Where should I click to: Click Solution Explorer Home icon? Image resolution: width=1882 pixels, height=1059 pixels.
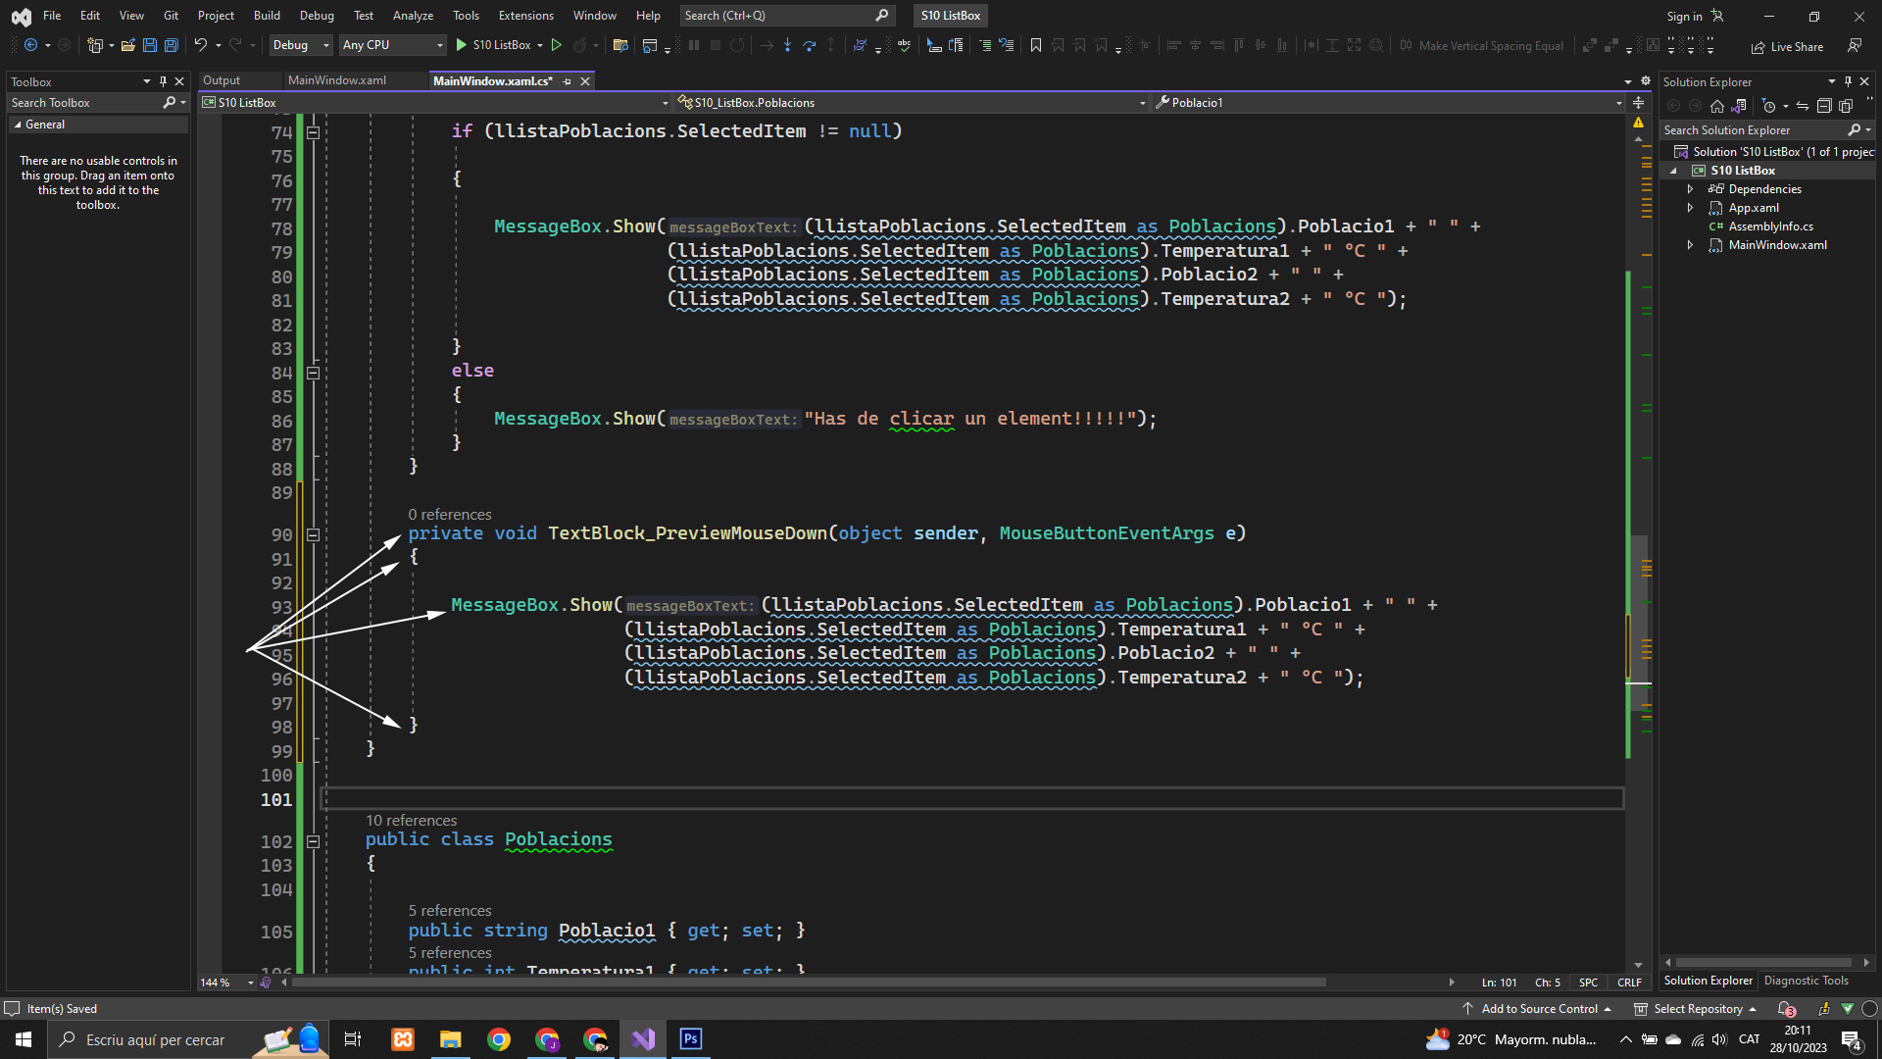(1716, 106)
